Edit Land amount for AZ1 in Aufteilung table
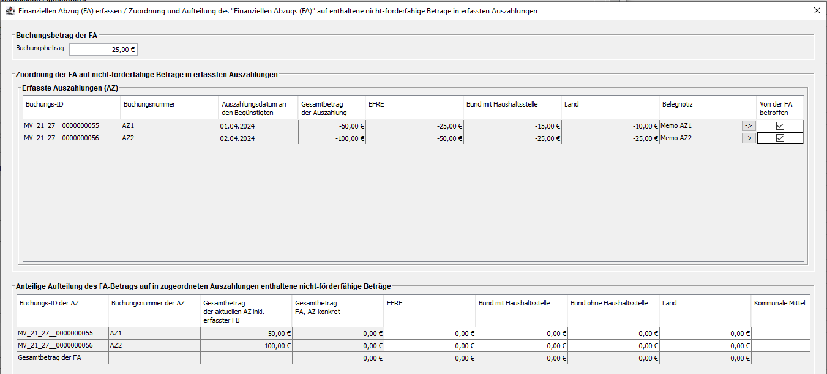The width and height of the screenshot is (827, 374). pyautogui.click(x=705, y=334)
